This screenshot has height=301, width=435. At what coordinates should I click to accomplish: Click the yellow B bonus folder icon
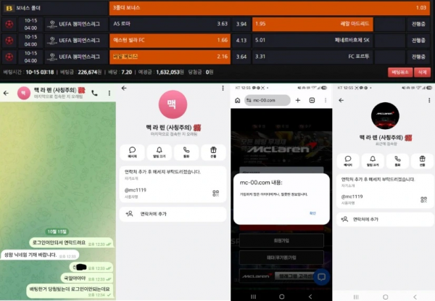9,8
